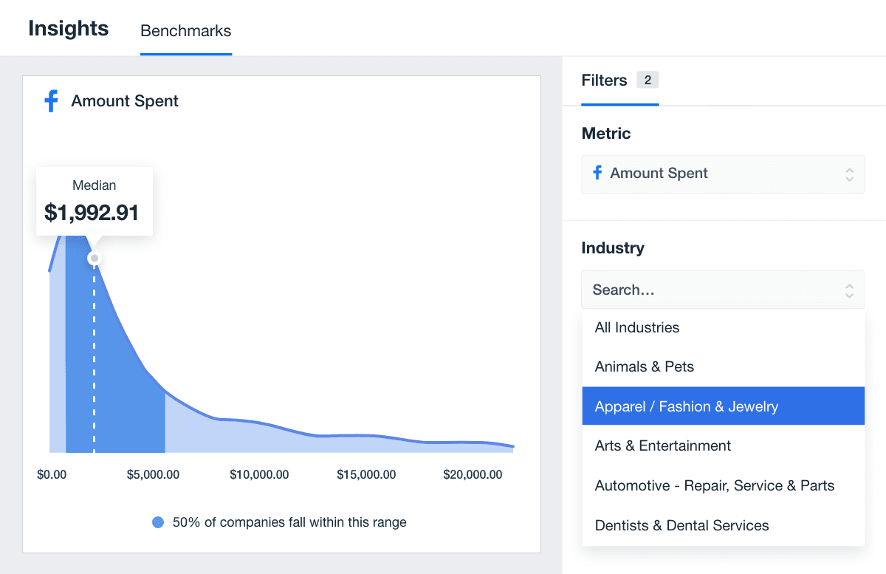Image resolution: width=886 pixels, height=574 pixels.
Task: Select Automotive - Repair, Service & Parts
Action: [714, 485]
